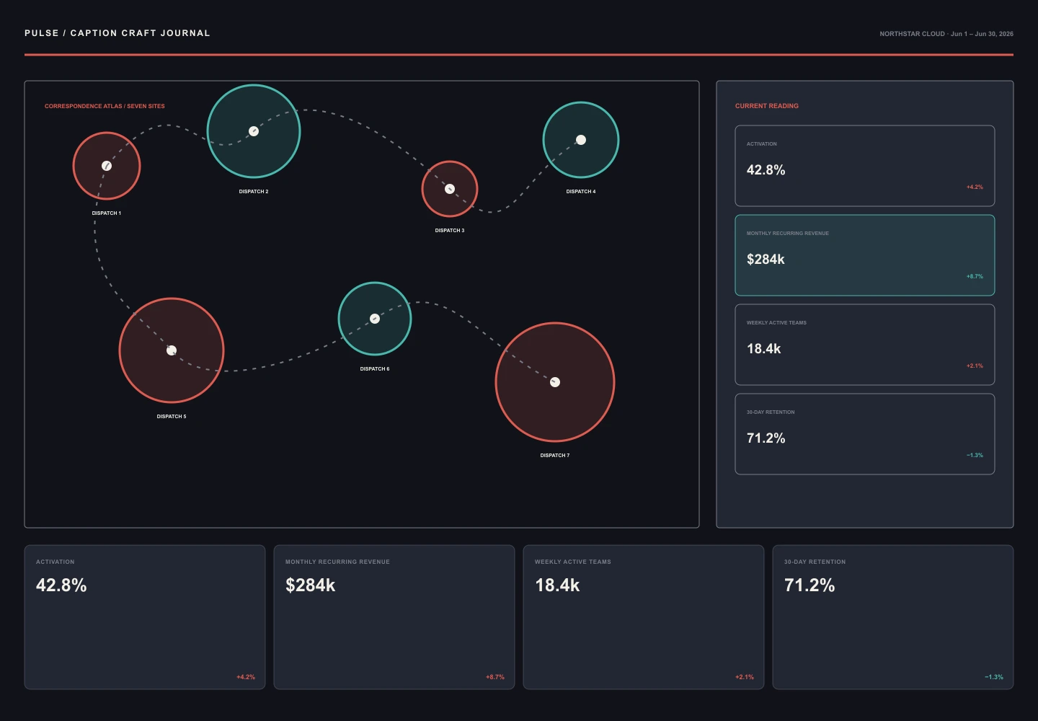Choose the 30-Day Retention reading card
This screenshot has height=721, width=1038.
point(865,434)
